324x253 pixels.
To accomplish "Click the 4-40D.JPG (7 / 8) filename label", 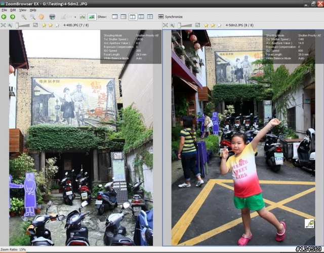I will (76, 25).
